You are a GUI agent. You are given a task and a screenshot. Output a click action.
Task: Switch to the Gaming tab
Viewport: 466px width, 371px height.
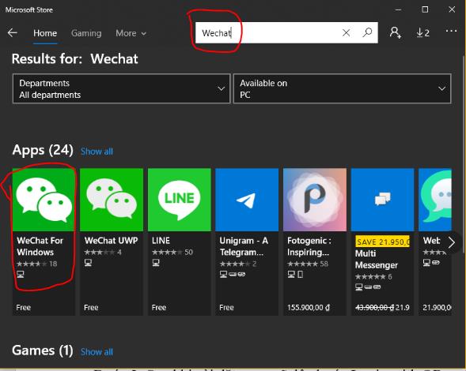click(x=86, y=33)
